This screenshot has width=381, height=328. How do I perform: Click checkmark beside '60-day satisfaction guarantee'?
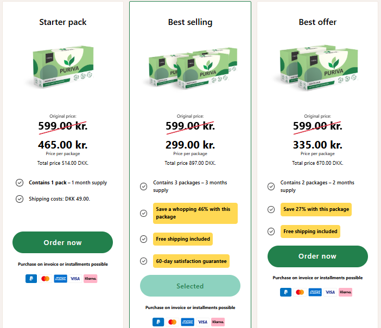click(x=144, y=261)
